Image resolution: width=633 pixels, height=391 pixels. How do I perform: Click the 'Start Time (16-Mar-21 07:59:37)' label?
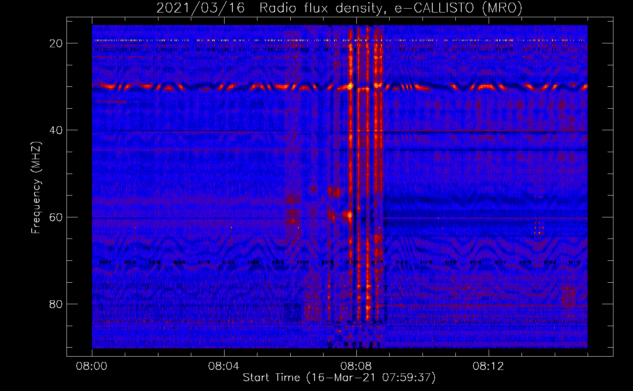339,378
